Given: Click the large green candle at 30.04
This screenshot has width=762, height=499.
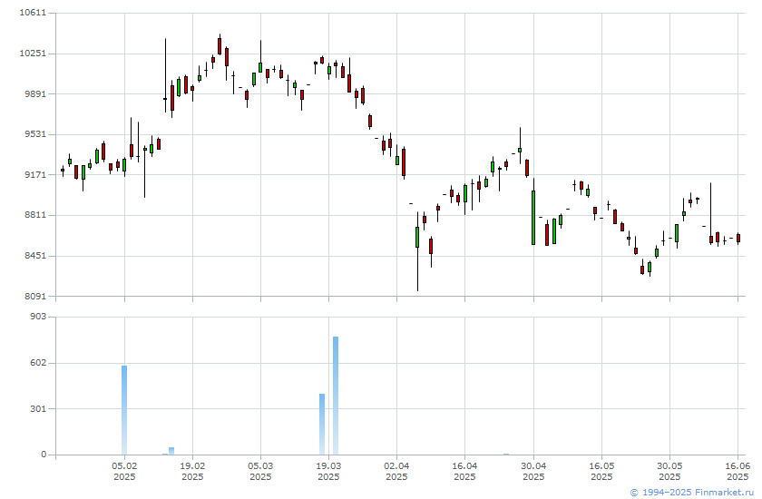Looking at the screenshot, I should 533,218.
